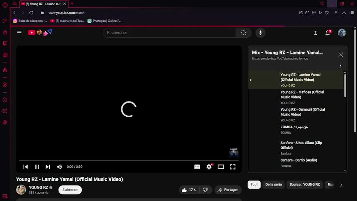Bookmark page with the heart icon
Image resolution: width=357 pixels, height=201 pixels.
[327, 13]
